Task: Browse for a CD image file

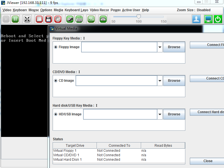Action: [174, 81]
